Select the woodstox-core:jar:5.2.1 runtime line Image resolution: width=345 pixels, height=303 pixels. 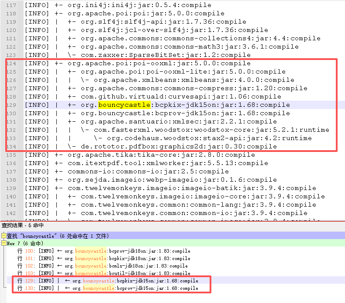[x=177, y=130]
